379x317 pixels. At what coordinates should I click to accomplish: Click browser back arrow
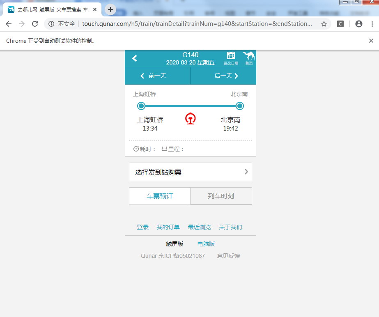coord(9,24)
